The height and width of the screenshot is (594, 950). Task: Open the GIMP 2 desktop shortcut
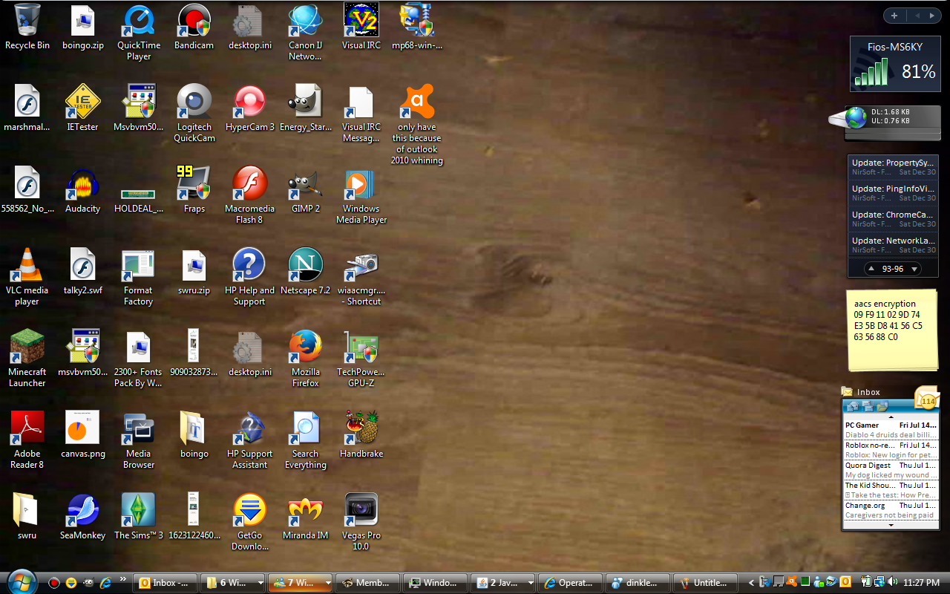click(305, 187)
